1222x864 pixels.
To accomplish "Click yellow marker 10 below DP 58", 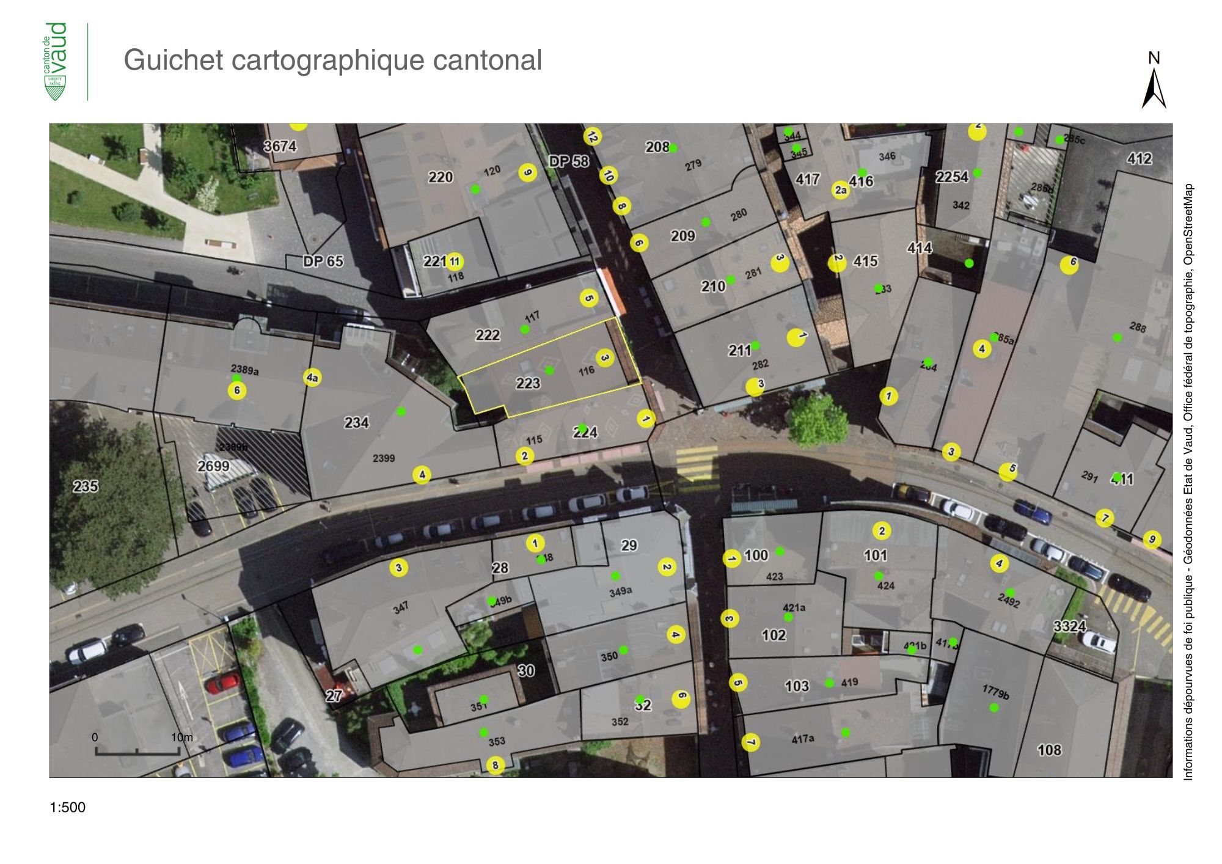I will pos(608,175).
